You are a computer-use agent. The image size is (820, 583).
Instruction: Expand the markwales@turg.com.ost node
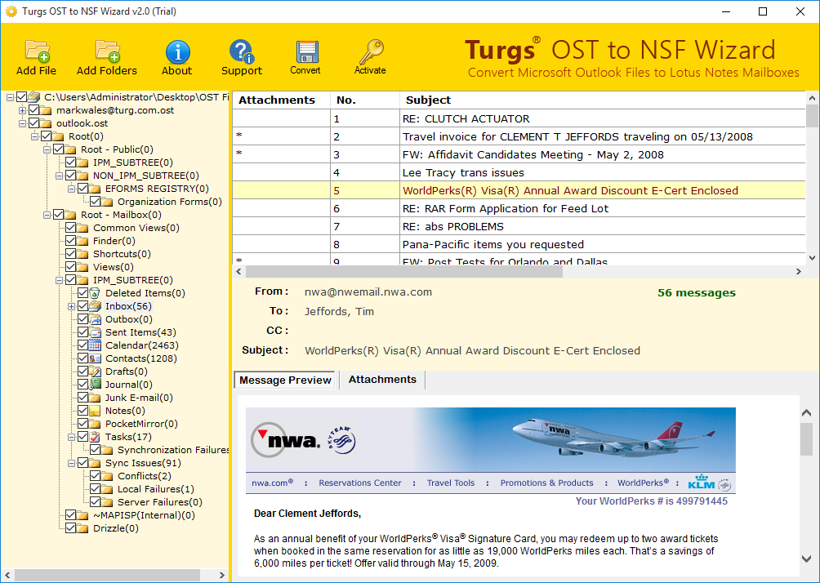(23, 110)
